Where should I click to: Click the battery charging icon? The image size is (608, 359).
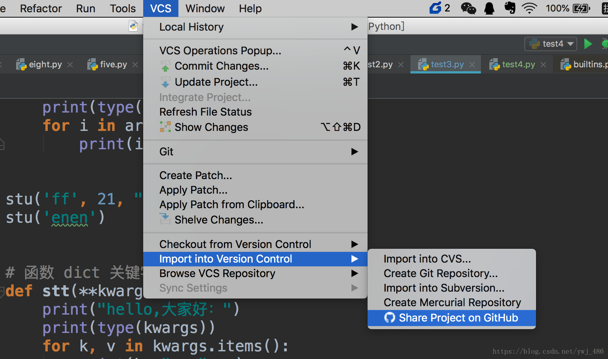[581, 8]
